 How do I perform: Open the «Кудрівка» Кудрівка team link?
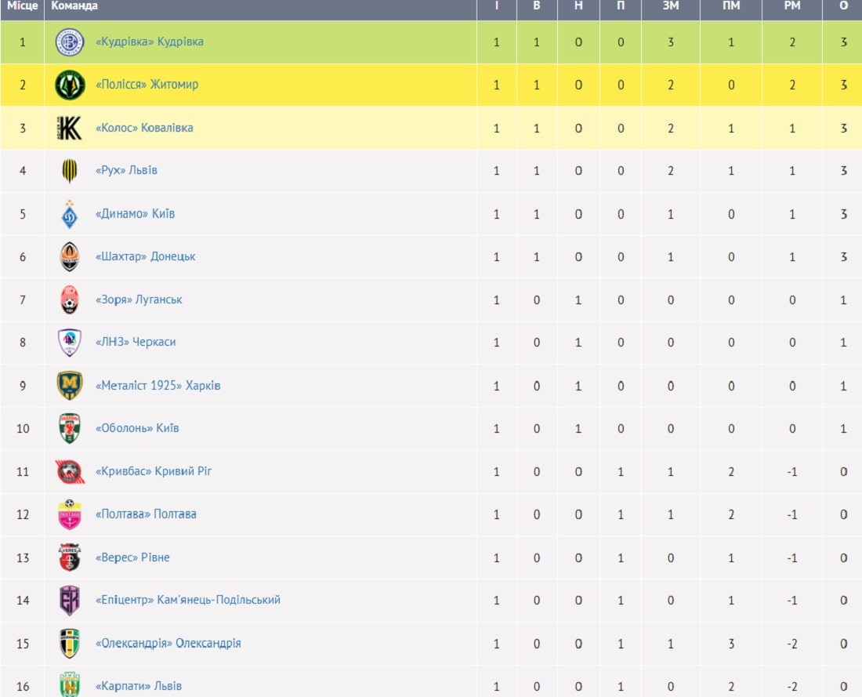(x=150, y=42)
